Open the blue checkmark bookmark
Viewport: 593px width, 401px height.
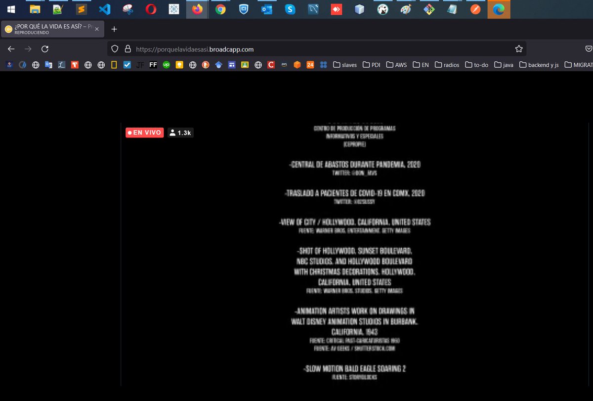(x=127, y=65)
